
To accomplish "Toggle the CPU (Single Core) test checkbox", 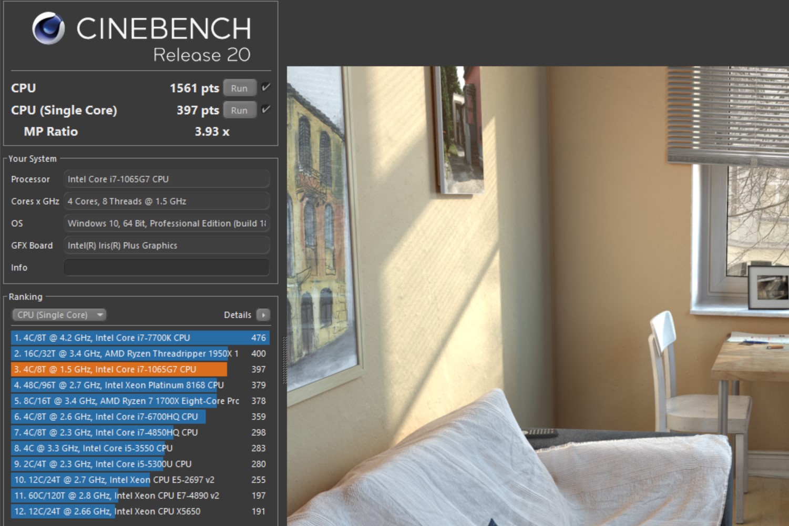I will coord(265,109).
